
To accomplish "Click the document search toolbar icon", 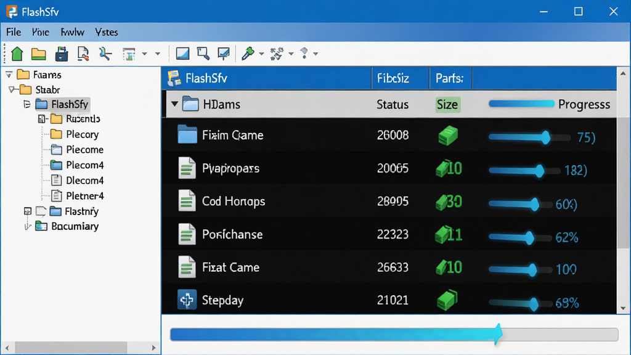I will click(83, 54).
